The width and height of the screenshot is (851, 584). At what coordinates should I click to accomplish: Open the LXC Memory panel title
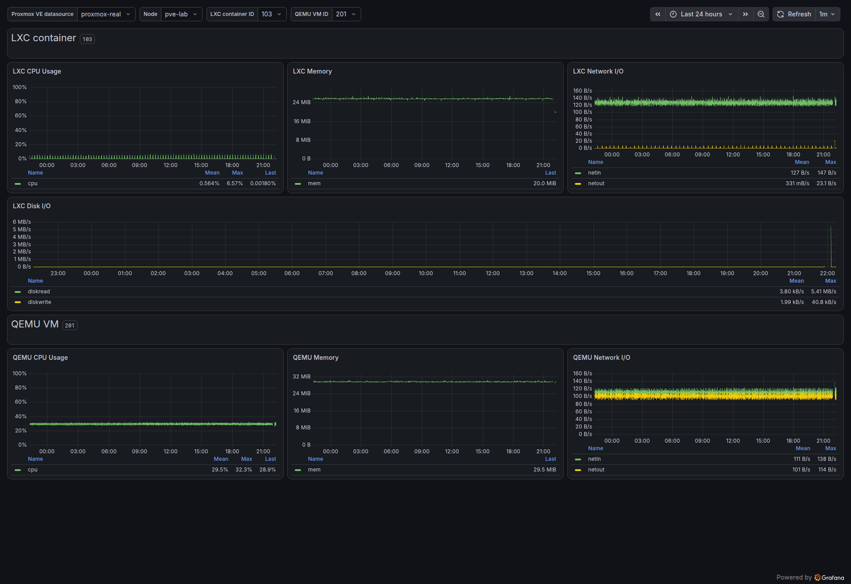point(312,71)
